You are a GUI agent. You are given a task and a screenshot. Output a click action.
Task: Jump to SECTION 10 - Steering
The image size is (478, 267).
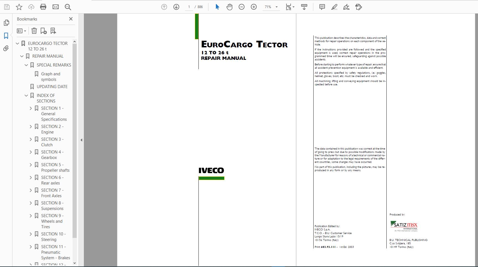point(53,237)
